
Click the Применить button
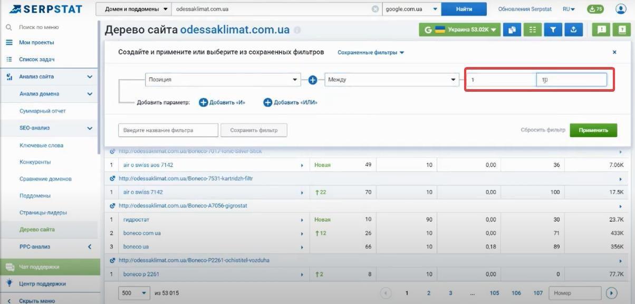(x=593, y=130)
